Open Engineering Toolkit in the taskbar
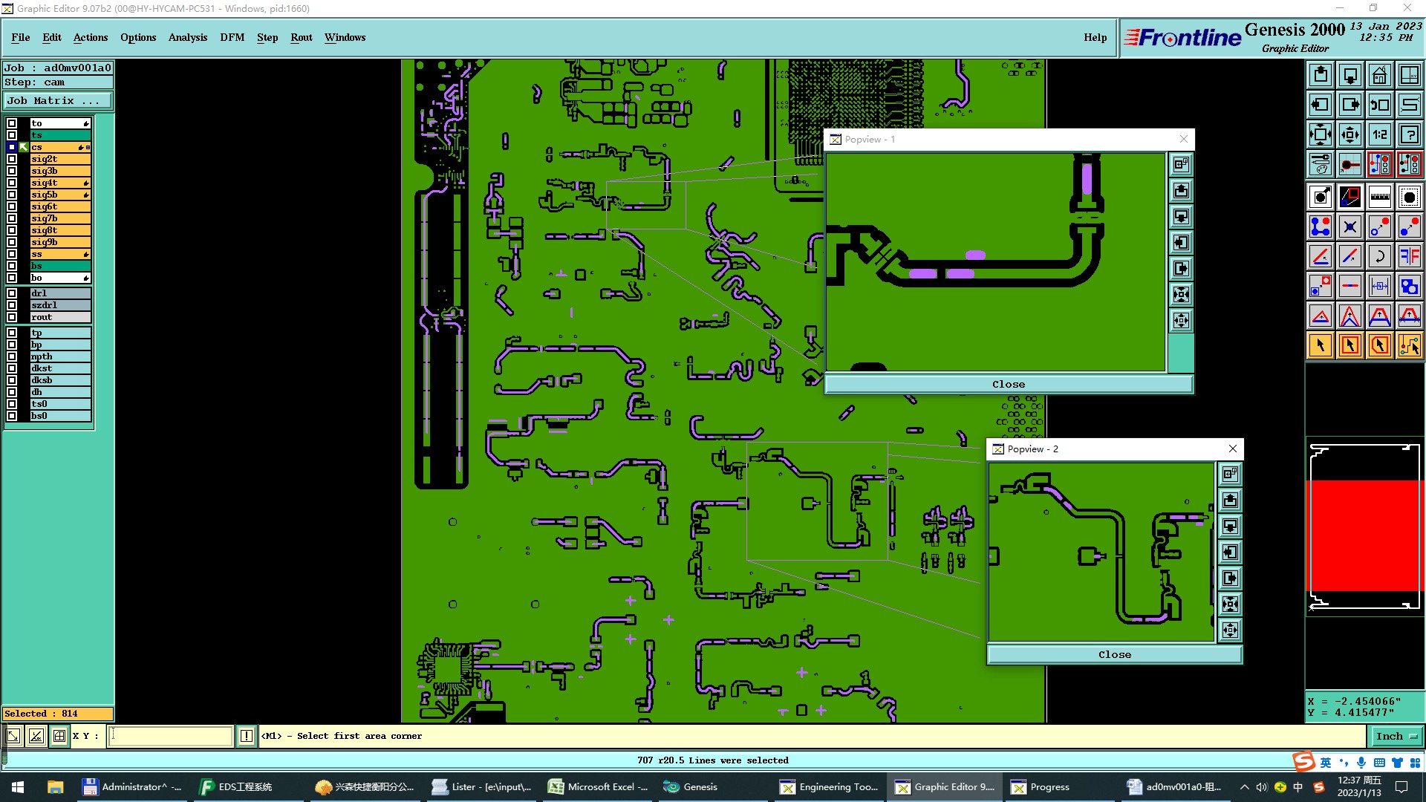Image resolution: width=1426 pixels, height=802 pixels. click(829, 787)
